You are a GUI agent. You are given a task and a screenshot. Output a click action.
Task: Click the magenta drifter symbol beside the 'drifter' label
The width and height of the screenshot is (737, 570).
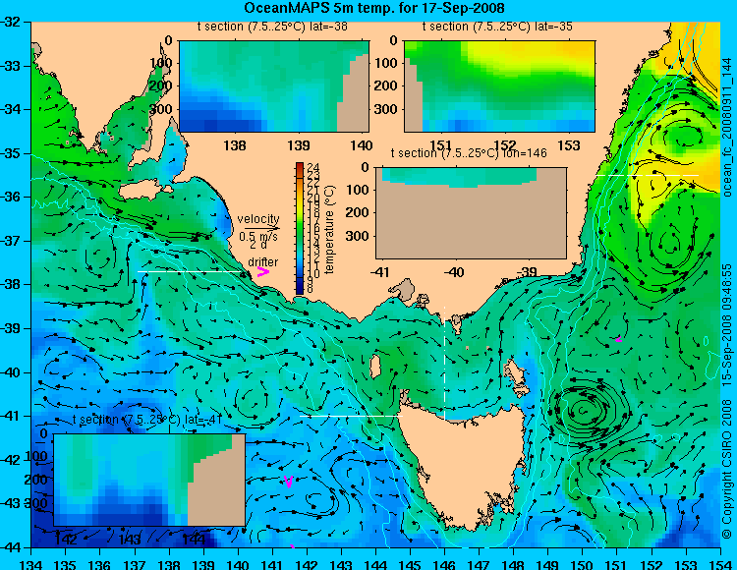262,272
